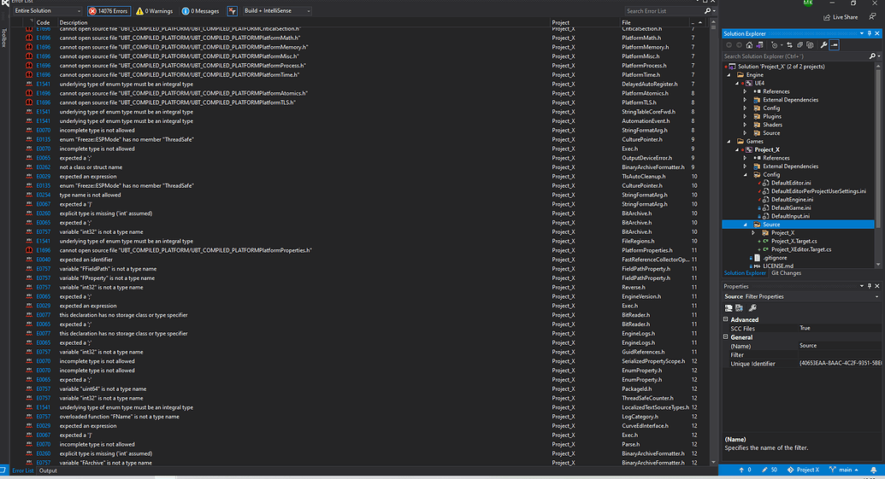Toggle the 0 Messages filter

pos(201,11)
